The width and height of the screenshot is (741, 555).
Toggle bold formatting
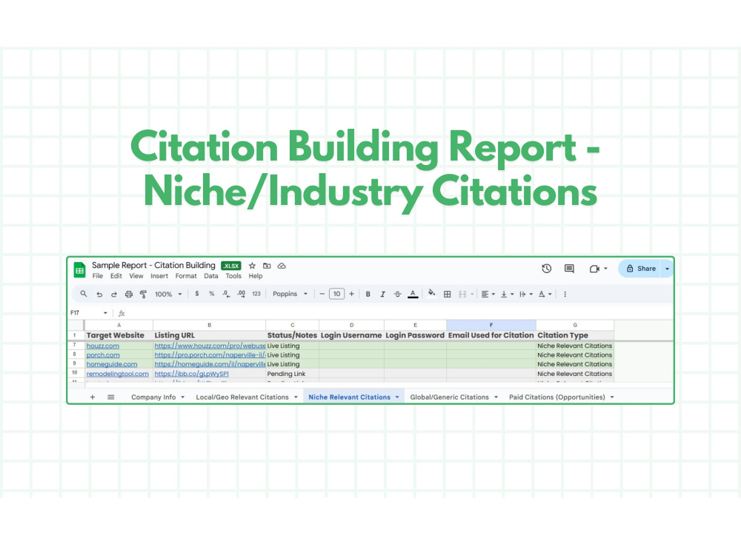(368, 294)
